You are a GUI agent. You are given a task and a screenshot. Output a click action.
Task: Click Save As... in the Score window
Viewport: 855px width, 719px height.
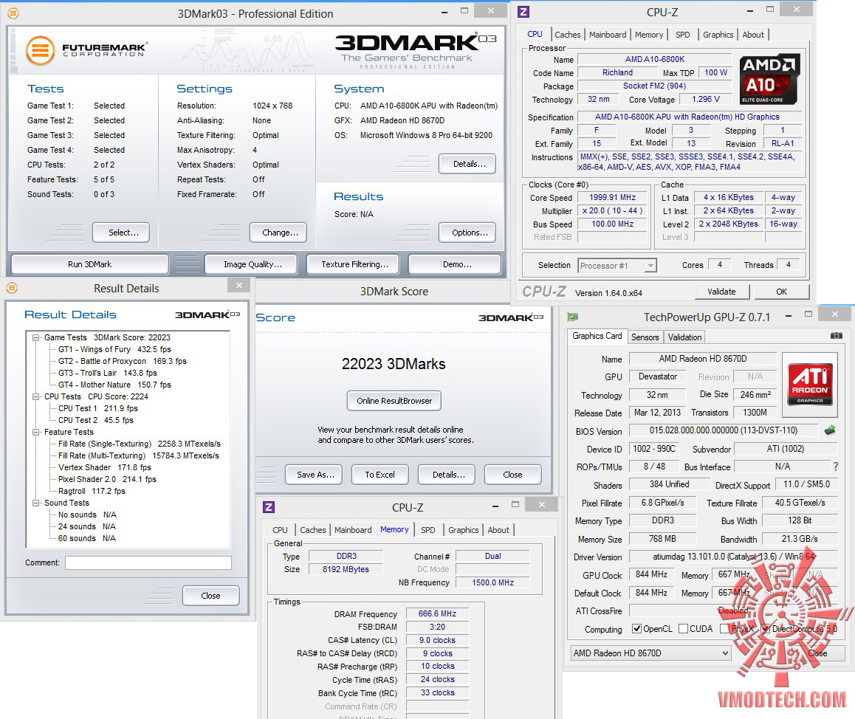tap(314, 474)
